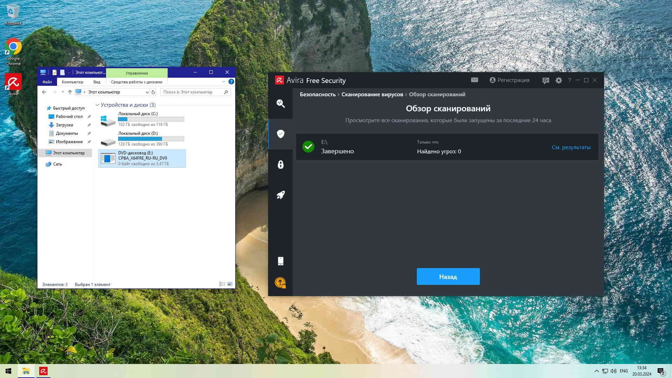Open the Privacy lock icon in Avira sidebar

click(x=280, y=164)
